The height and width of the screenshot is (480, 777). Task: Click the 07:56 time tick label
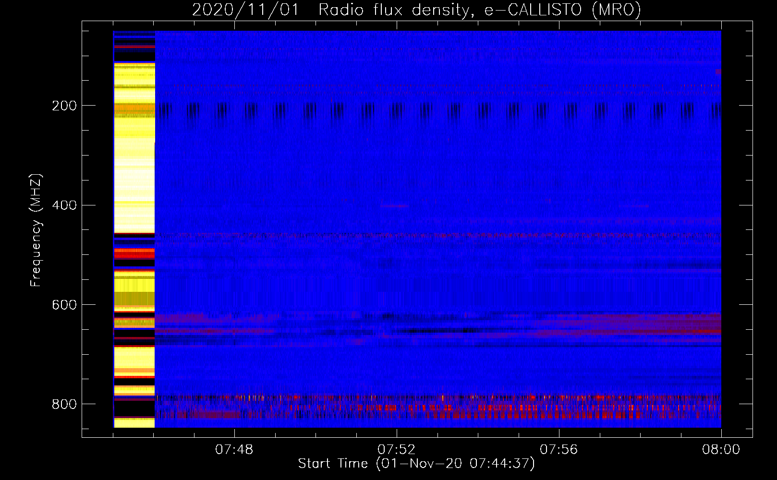click(558, 450)
